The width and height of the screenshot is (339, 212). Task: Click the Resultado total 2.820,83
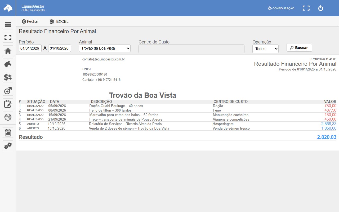point(327,137)
